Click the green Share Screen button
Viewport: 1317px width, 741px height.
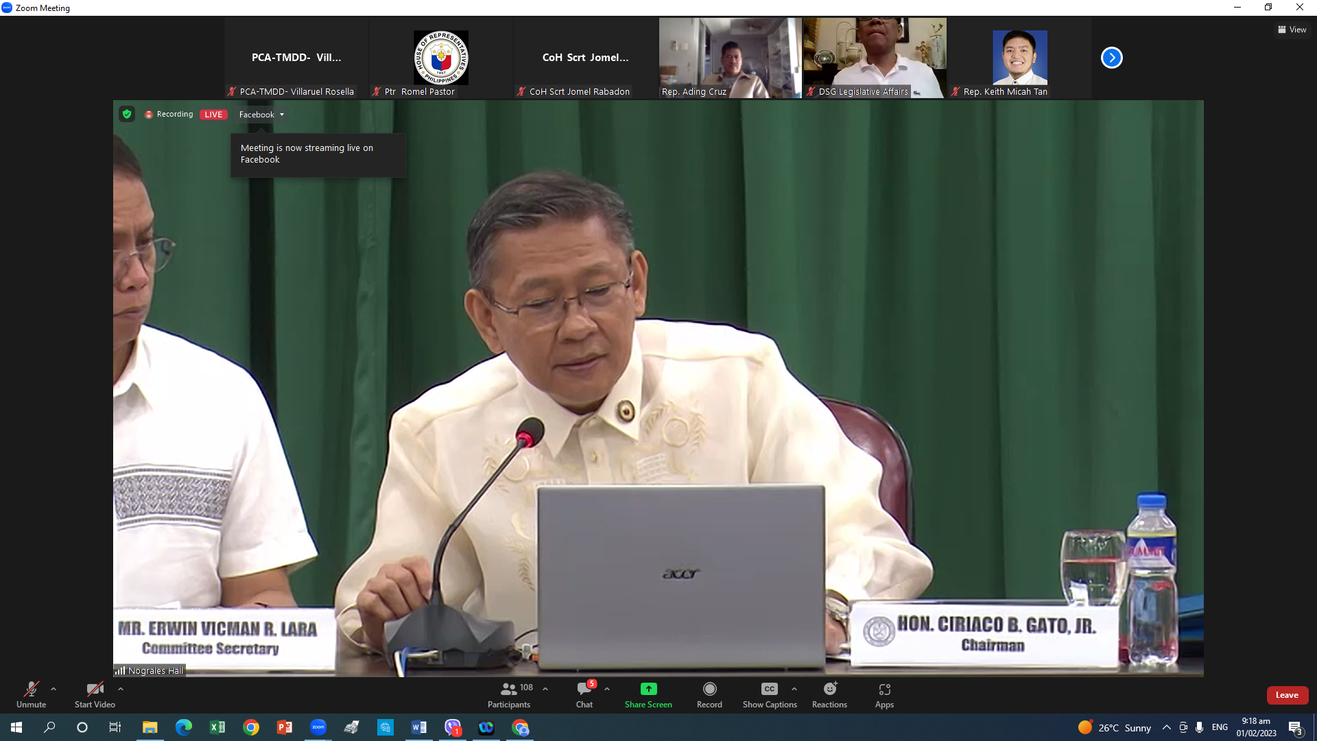tap(648, 694)
